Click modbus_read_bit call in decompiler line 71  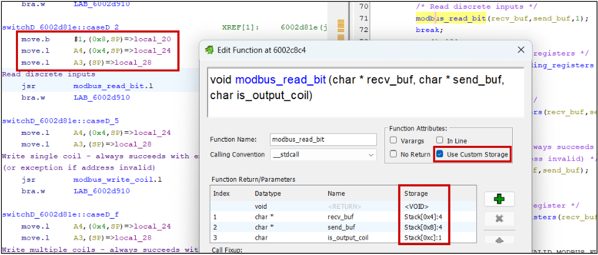(x=451, y=18)
